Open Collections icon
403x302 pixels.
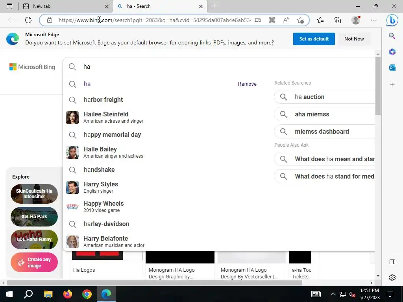click(x=338, y=20)
